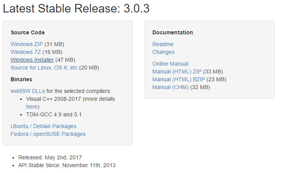This screenshot has width=286, height=173.
Task: View the Changes link
Action: [x=163, y=52]
